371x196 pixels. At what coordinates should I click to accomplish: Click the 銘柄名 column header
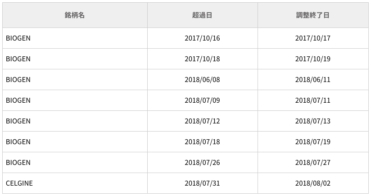click(x=75, y=15)
